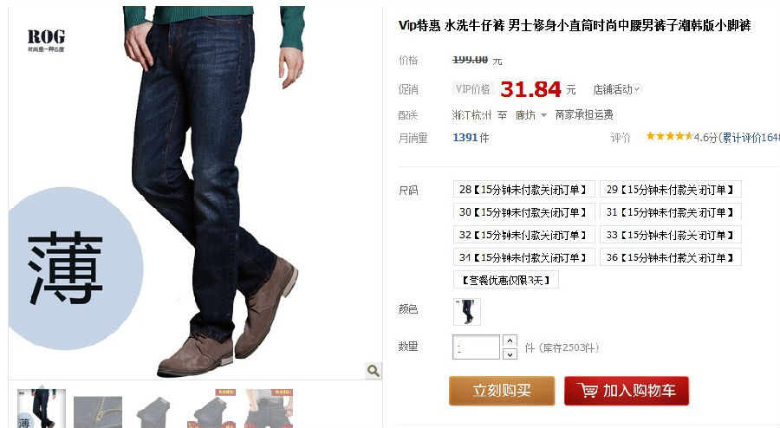
Task: Click the 加入购物车 add to cart button
Action: (x=627, y=391)
